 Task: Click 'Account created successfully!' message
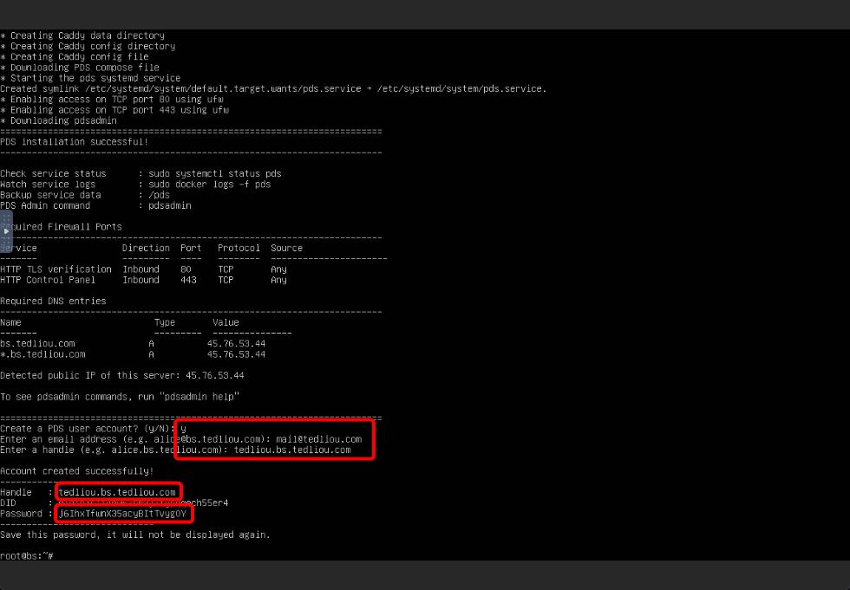tap(76, 470)
